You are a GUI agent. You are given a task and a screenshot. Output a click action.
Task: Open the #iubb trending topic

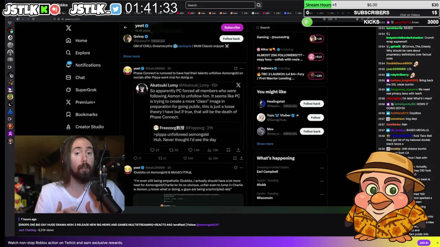pos(261,185)
